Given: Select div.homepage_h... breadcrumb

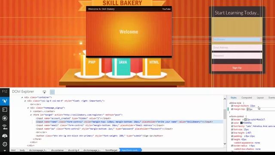Looking at the screenshot, I should 38,150.
